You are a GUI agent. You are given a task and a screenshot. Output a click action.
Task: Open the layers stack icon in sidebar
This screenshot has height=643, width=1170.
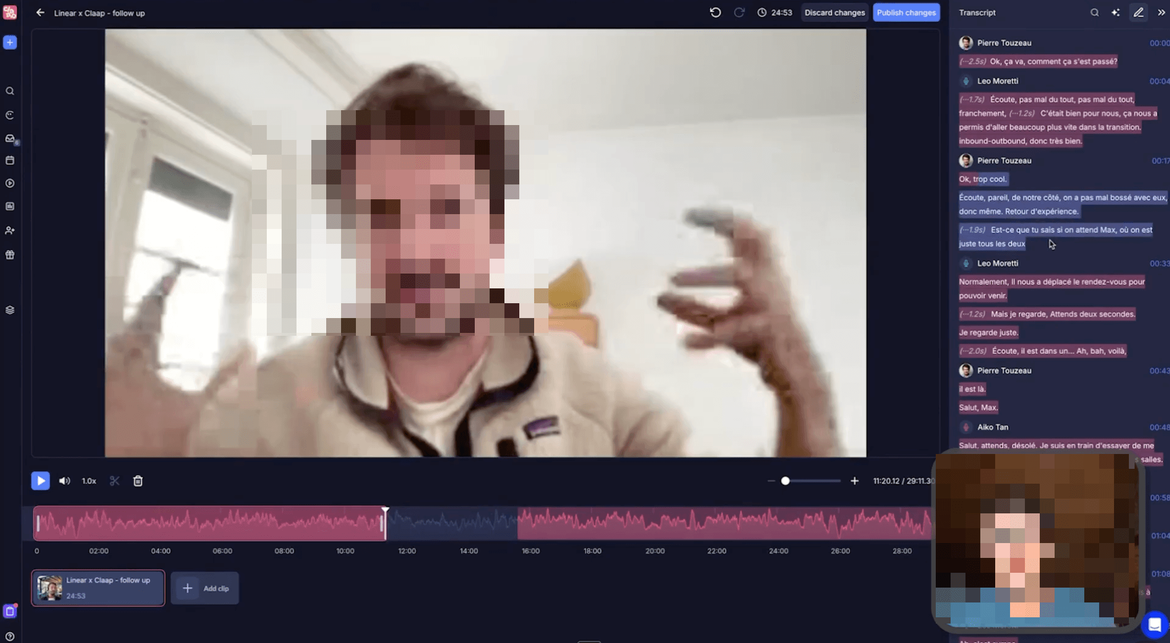pos(10,310)
